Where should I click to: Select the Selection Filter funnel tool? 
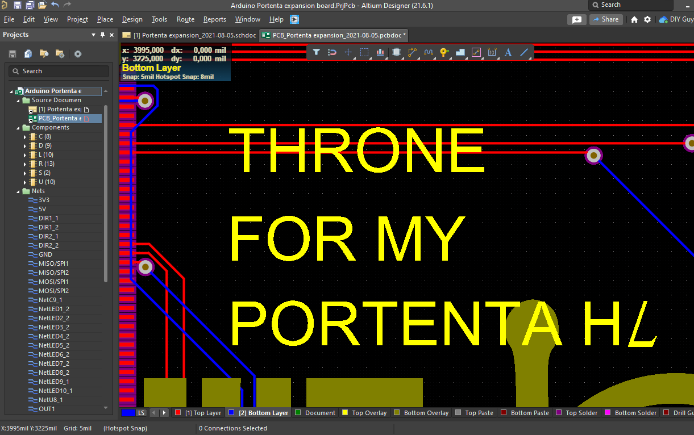(x=317, y=52)
